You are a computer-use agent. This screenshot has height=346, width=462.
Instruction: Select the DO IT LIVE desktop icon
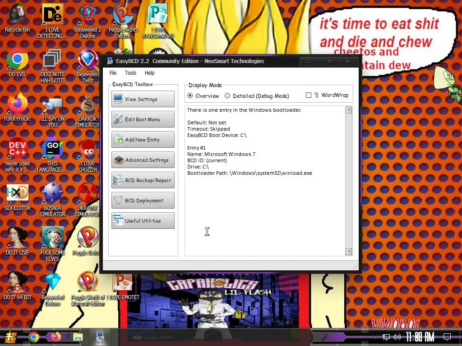click(x=17, y=241)
